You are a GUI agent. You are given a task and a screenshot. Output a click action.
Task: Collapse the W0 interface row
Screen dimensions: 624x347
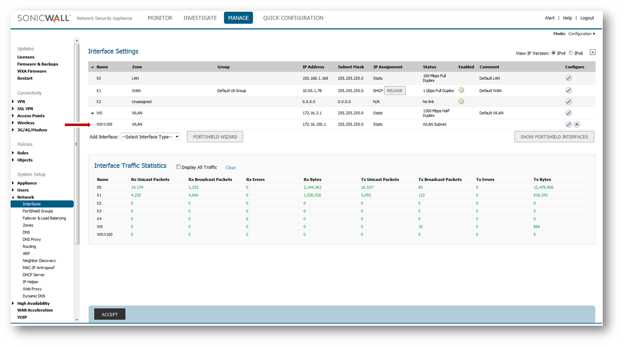(92, 113)
